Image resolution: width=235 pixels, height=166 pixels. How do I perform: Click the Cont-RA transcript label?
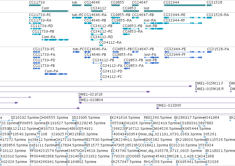point(49,37)
